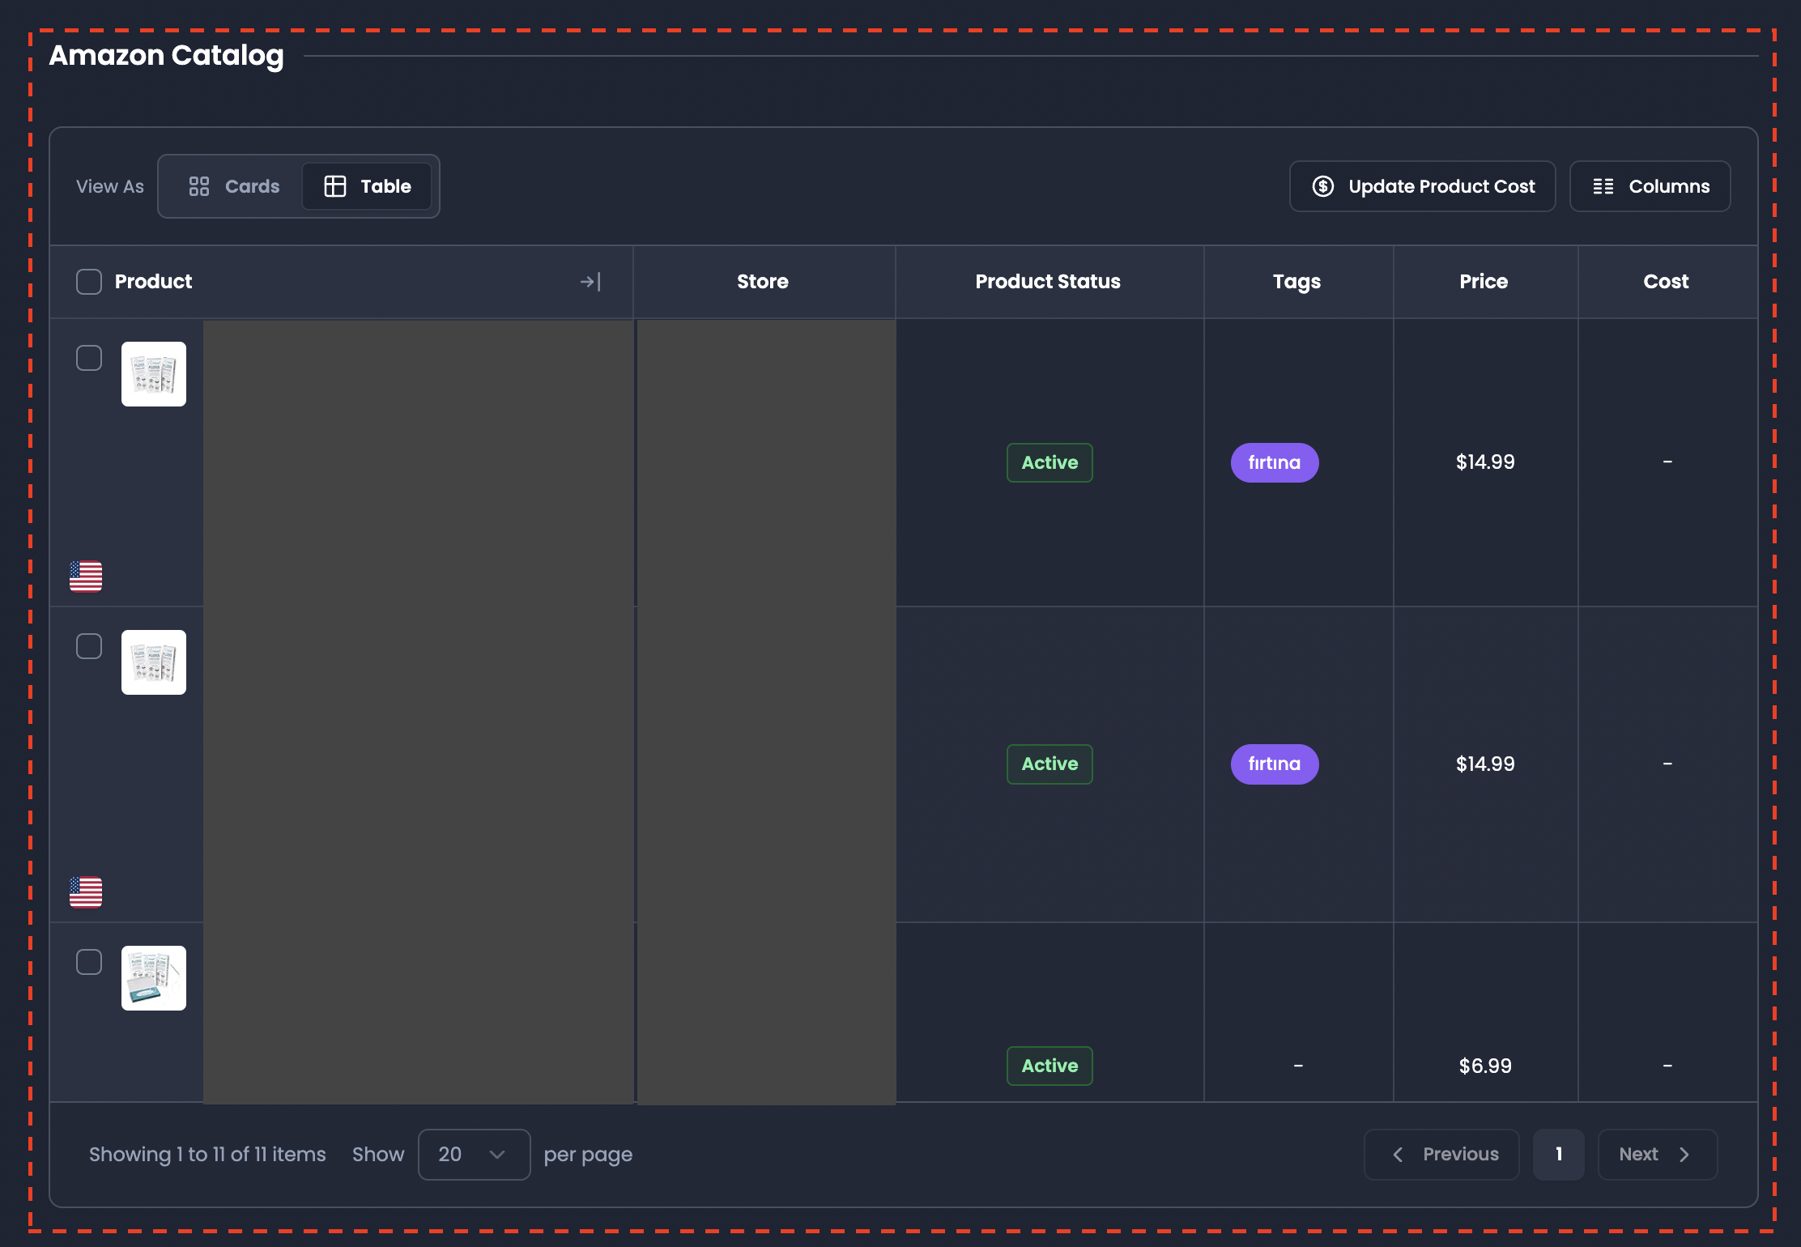The width and height of the screenshot is (1801, 1247).
Task: Open the third product thumbnail image
Action: point(154,978)
